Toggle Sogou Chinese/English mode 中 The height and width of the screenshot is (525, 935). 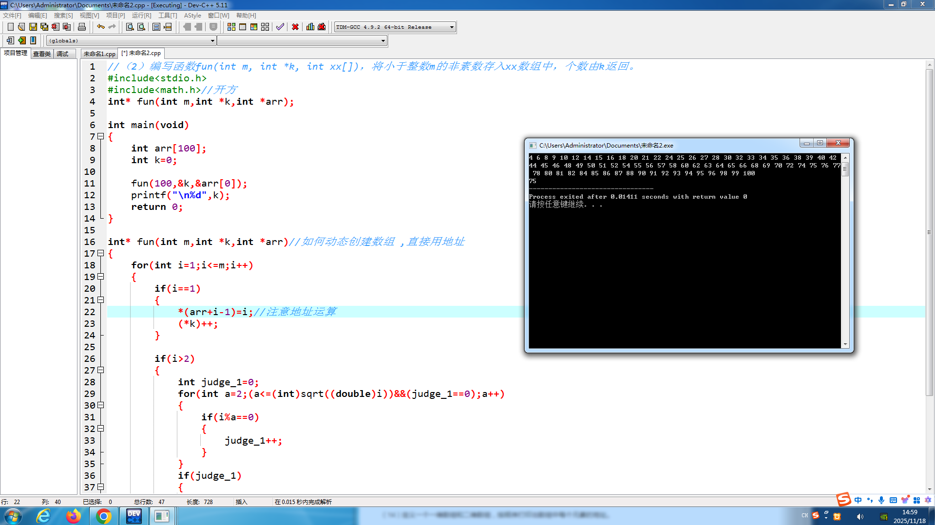point(858,500)
